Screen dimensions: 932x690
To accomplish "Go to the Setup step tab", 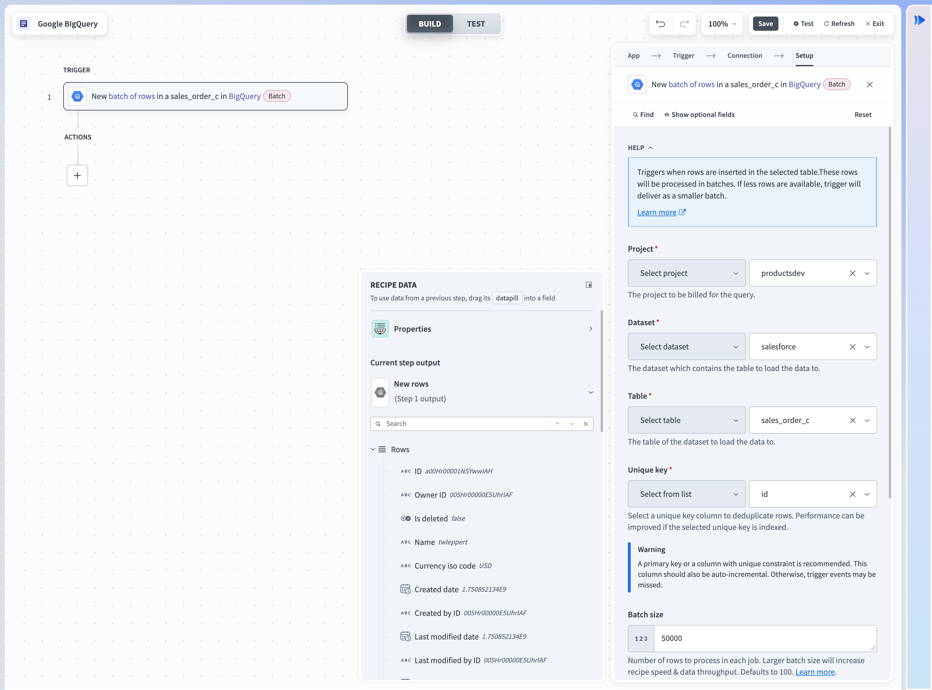I will click(x=804, y=56).
